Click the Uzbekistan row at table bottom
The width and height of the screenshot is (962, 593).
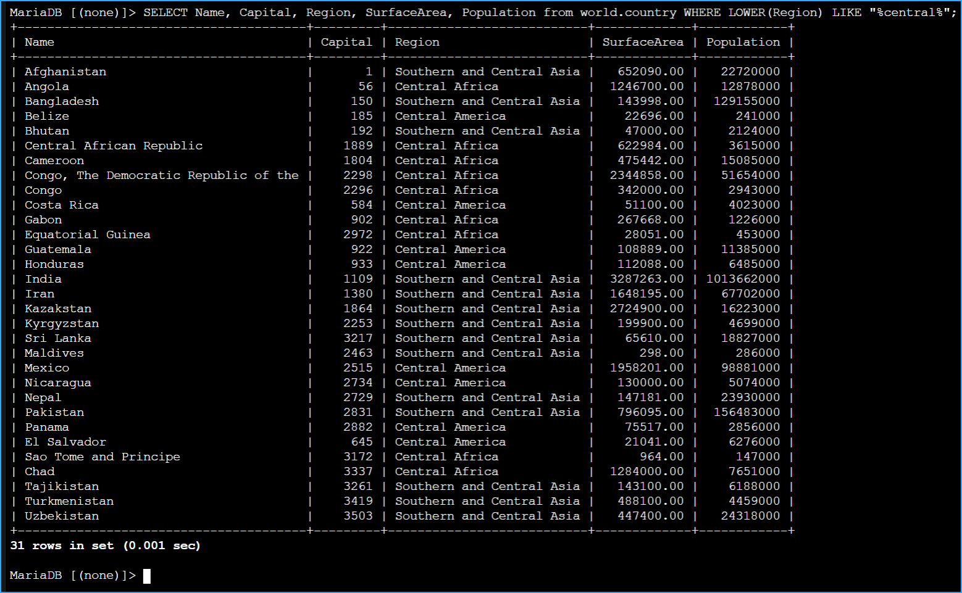point(61,516)
